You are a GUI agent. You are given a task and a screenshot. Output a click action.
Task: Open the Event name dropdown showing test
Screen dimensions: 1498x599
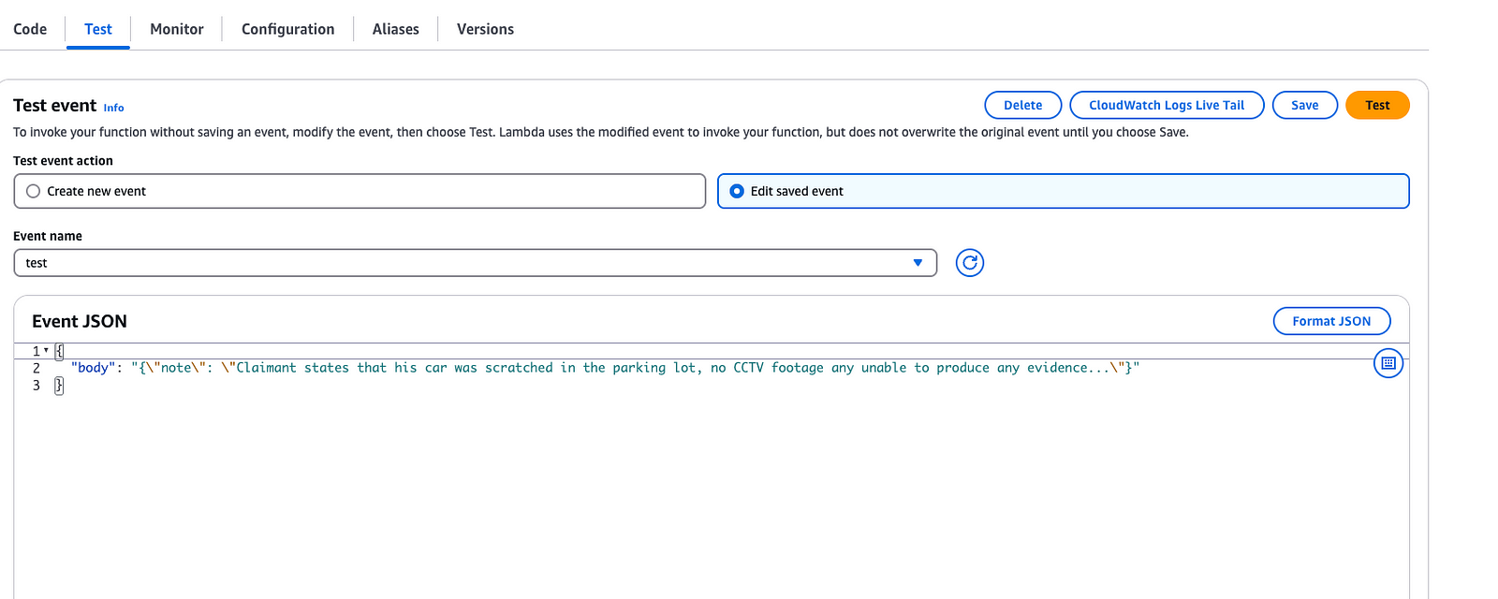click(476, 263)
